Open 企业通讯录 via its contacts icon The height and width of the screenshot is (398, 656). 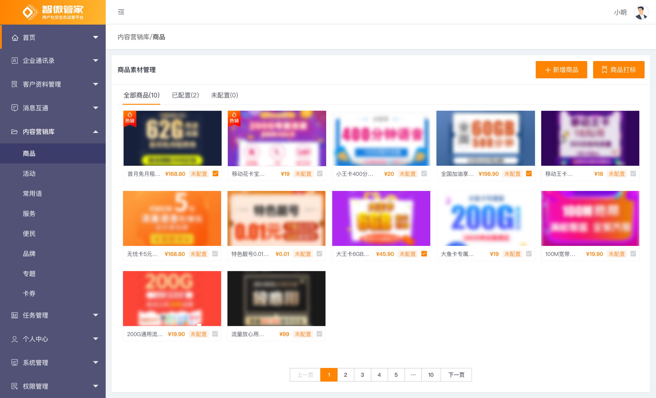(15, 61)
